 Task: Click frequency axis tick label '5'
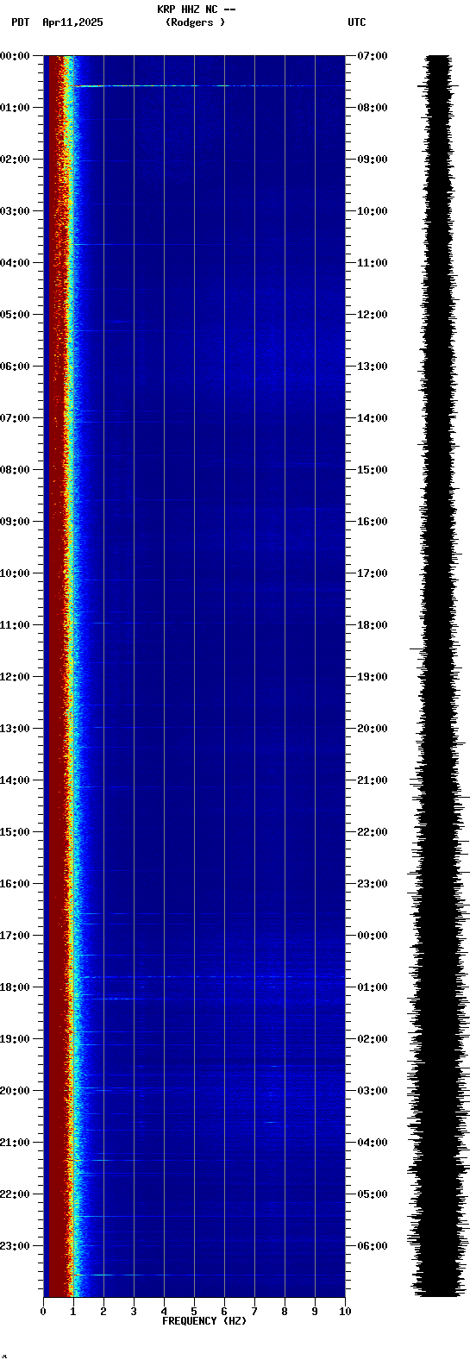(x=194, y=1312)
